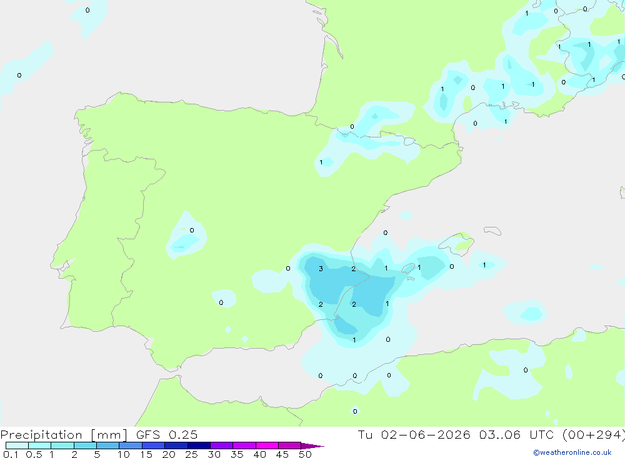Viewport: 625px width, 458px height.
Task: Click the '20' legend scale label
Action: (169, 454)
